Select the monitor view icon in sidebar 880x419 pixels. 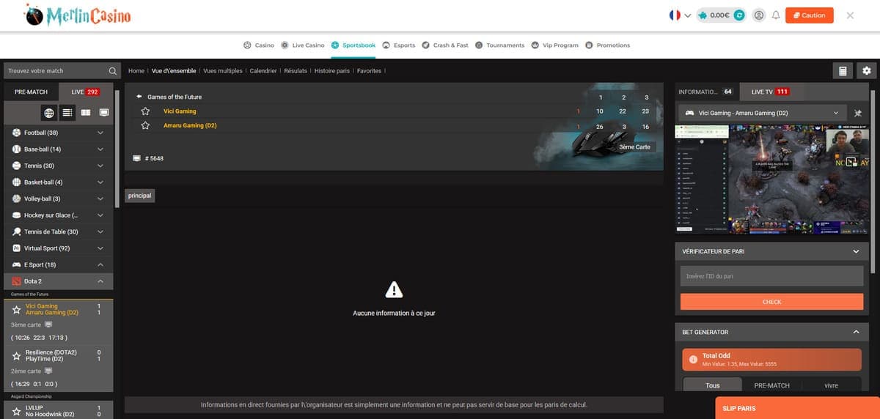coord(103,113)
